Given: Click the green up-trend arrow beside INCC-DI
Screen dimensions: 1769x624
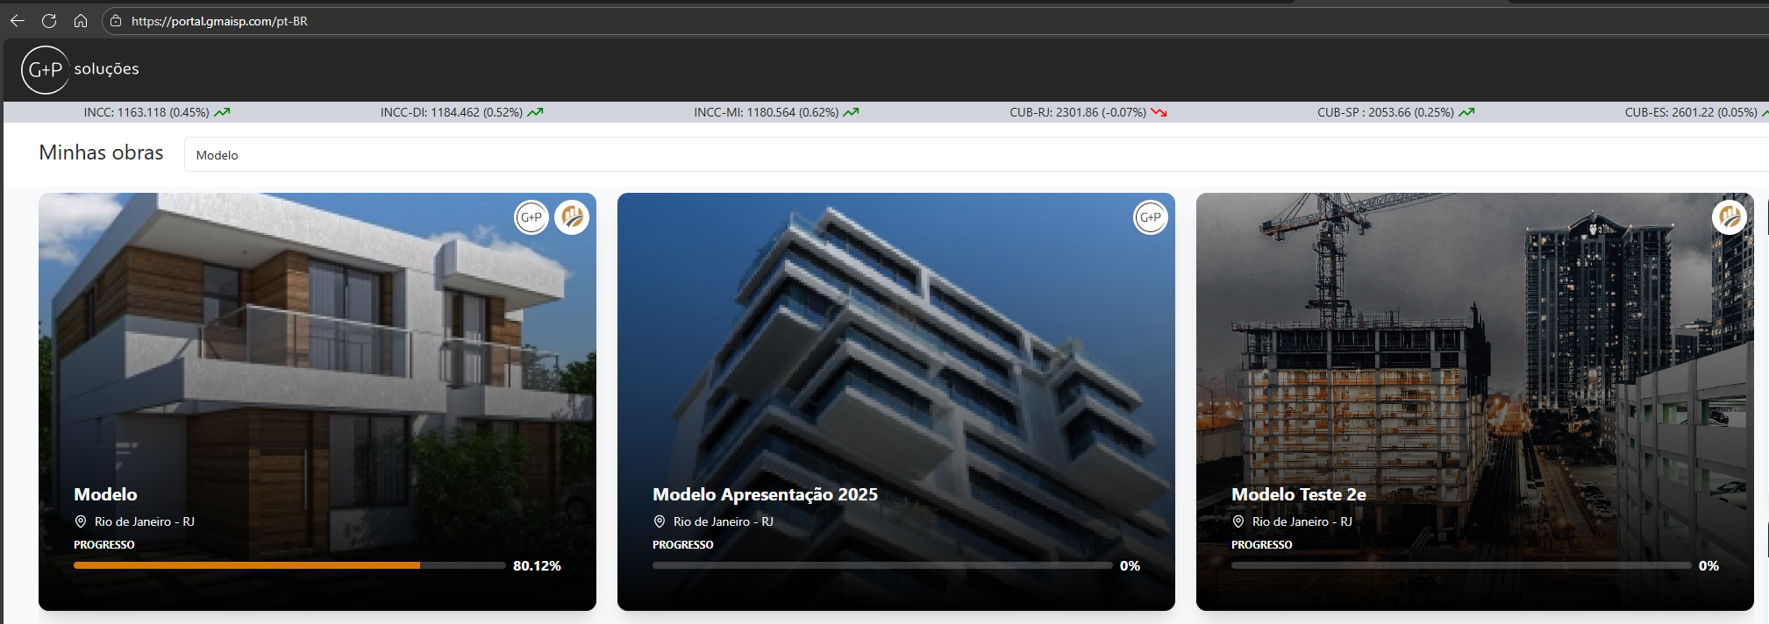Looking at the screenshot, I should 535,112.
